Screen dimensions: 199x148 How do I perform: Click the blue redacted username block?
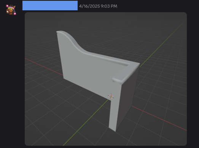[x=50, y=5]
